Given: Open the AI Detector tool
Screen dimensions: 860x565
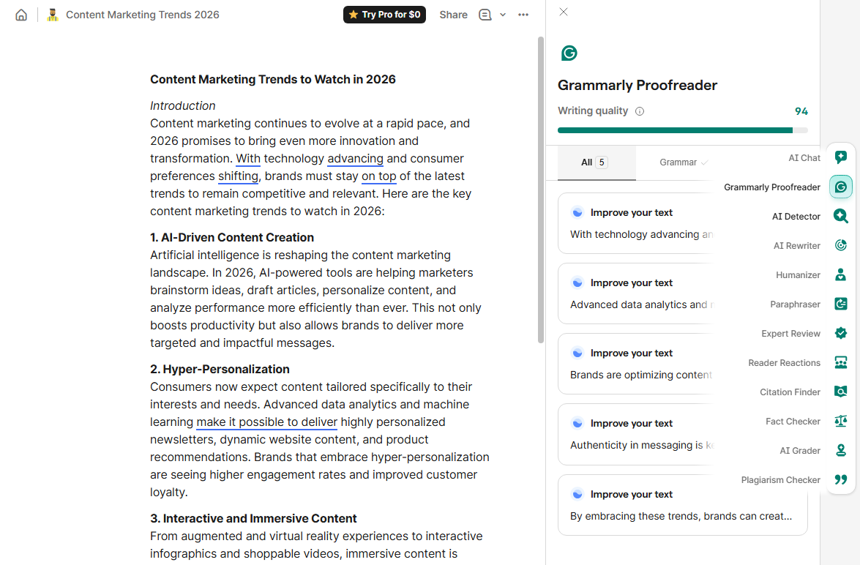Looking at the screenshot, I should pyautogui.click(x=840, y=216).
